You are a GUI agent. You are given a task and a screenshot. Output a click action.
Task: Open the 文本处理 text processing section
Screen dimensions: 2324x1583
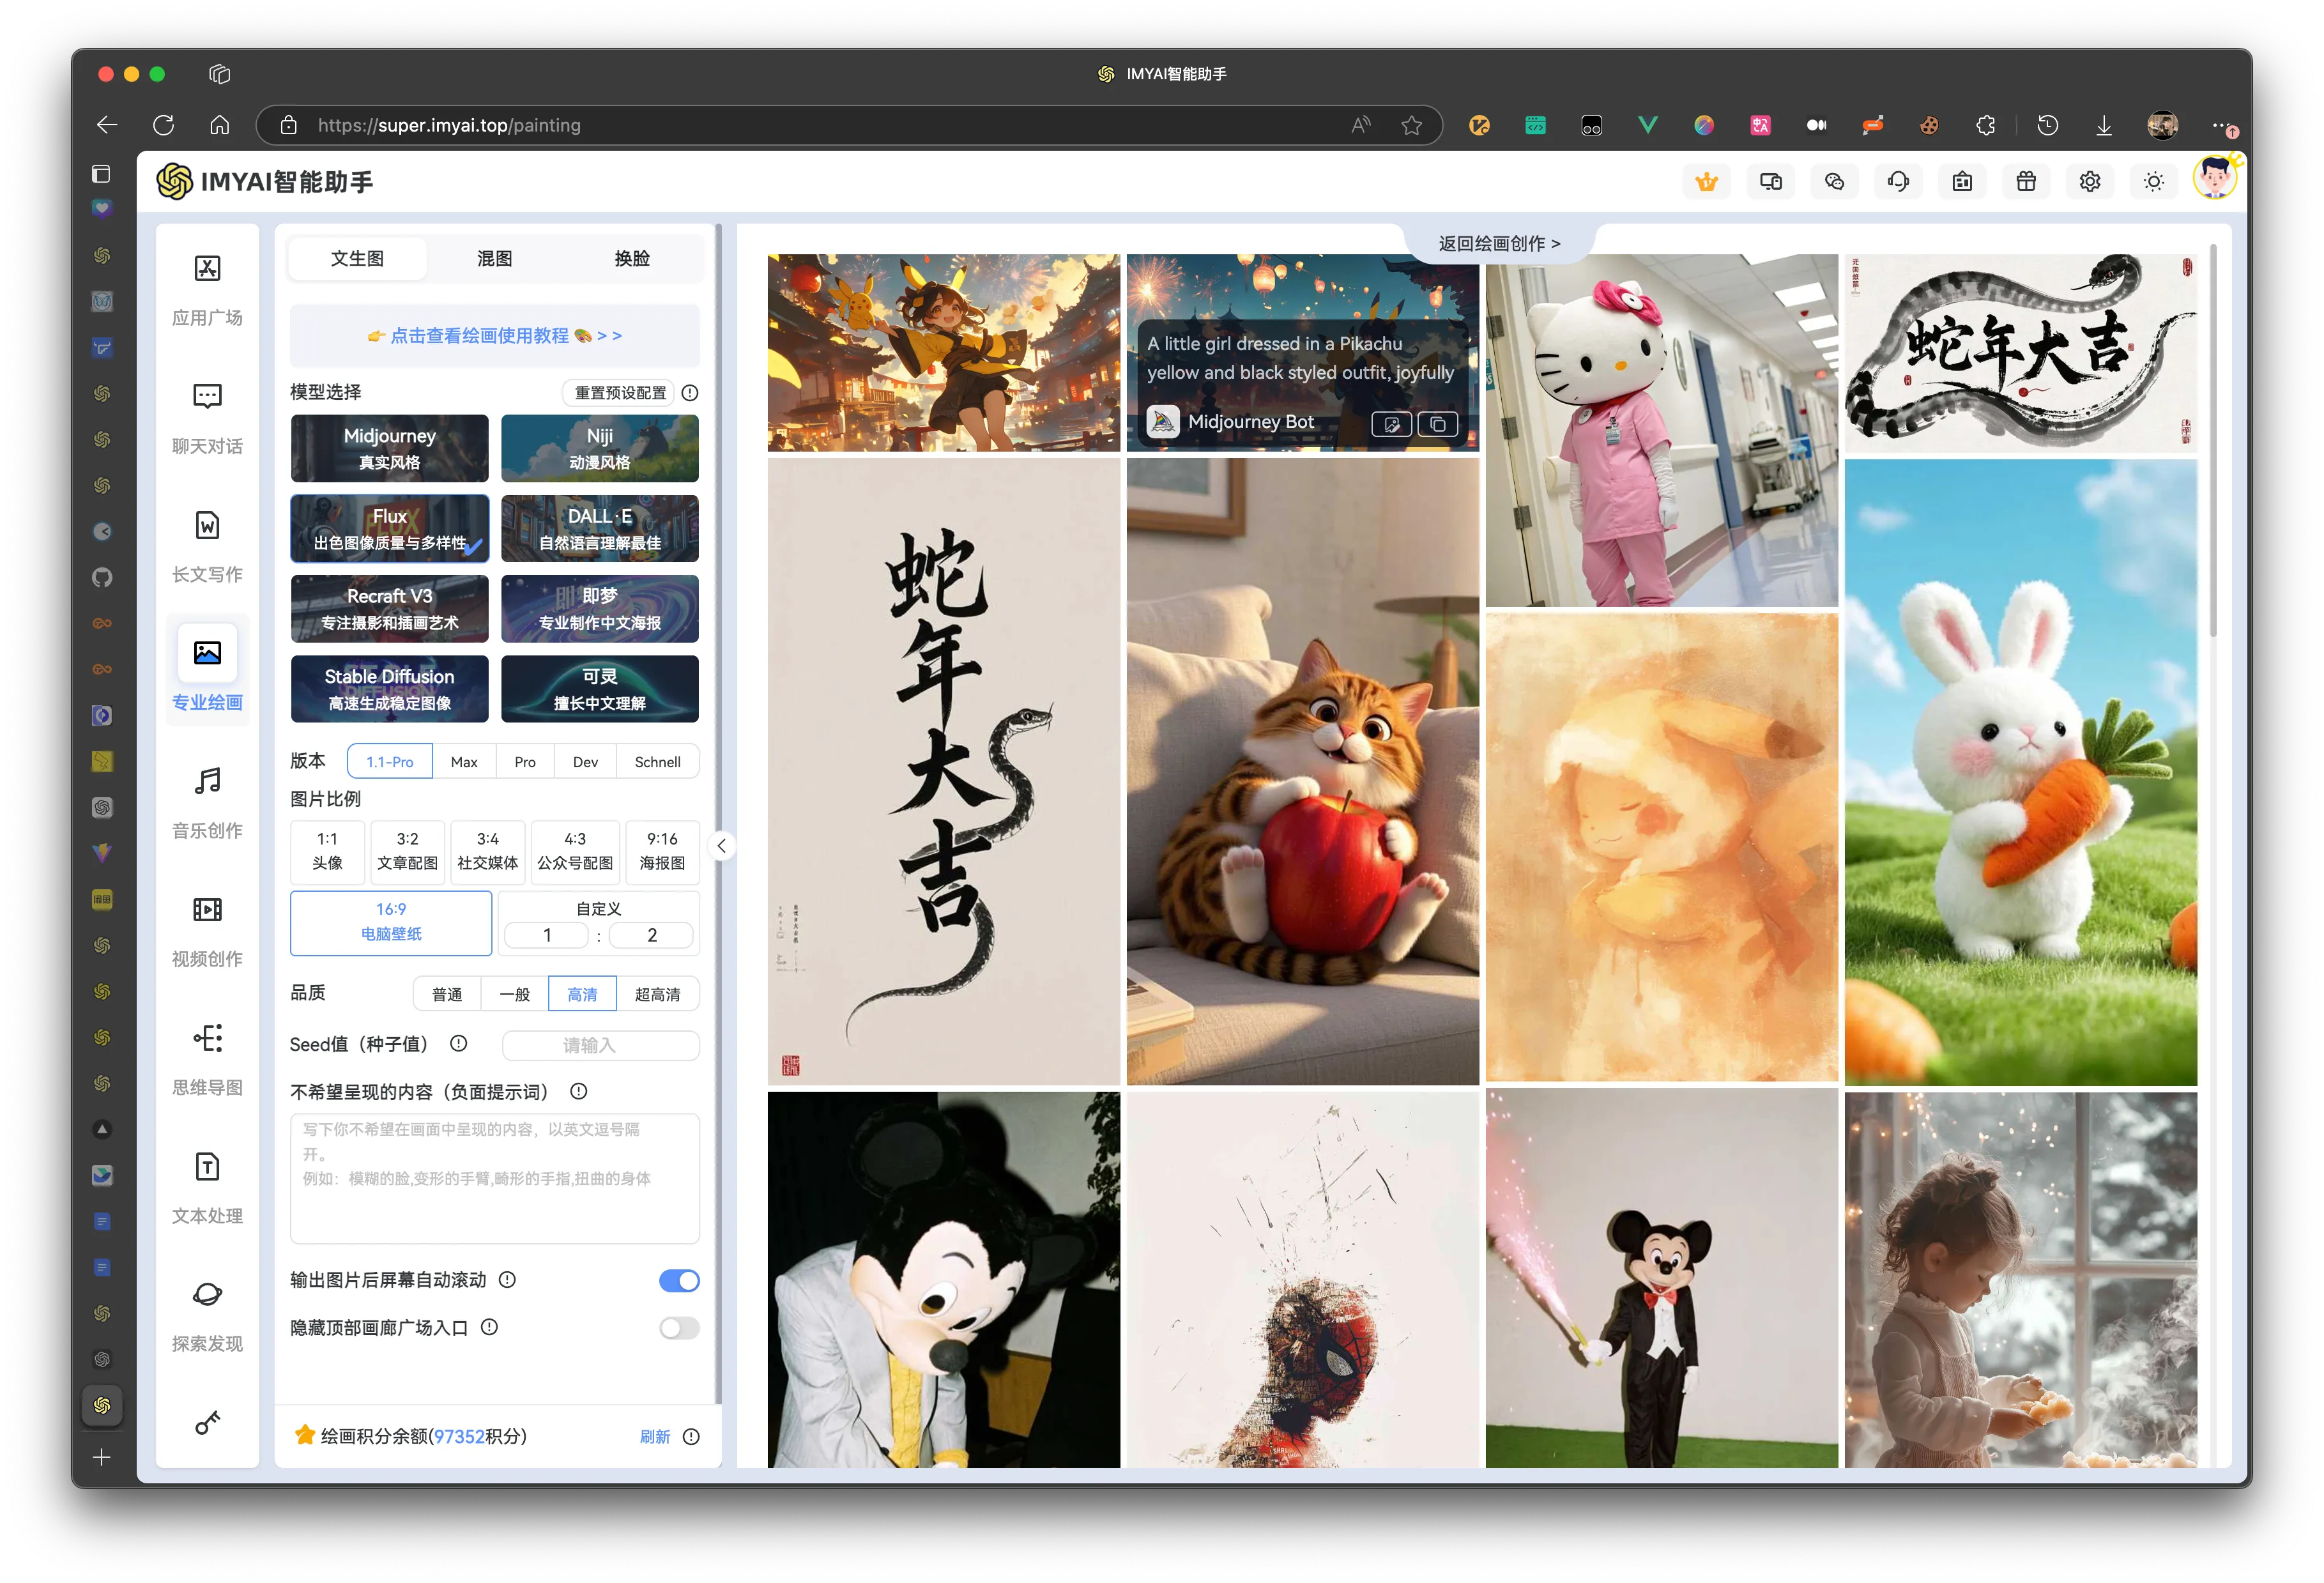(207, 1188)
